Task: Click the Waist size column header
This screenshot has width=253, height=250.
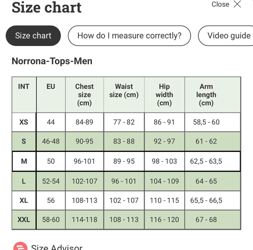Action: click(x=124, y=91)
